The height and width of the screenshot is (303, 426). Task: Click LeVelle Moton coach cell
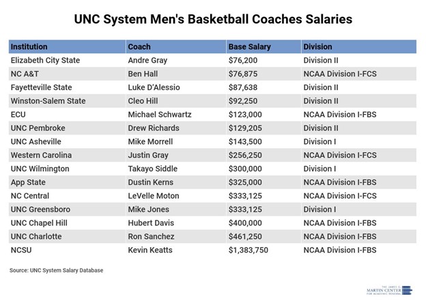(x=155, y=196)
